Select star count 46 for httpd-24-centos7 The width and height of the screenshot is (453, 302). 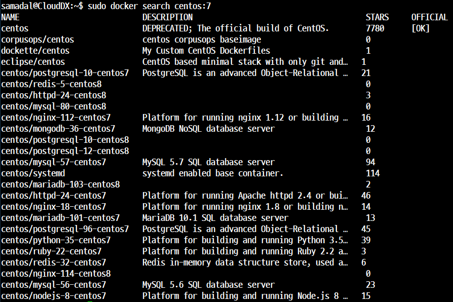coord(366,196)
